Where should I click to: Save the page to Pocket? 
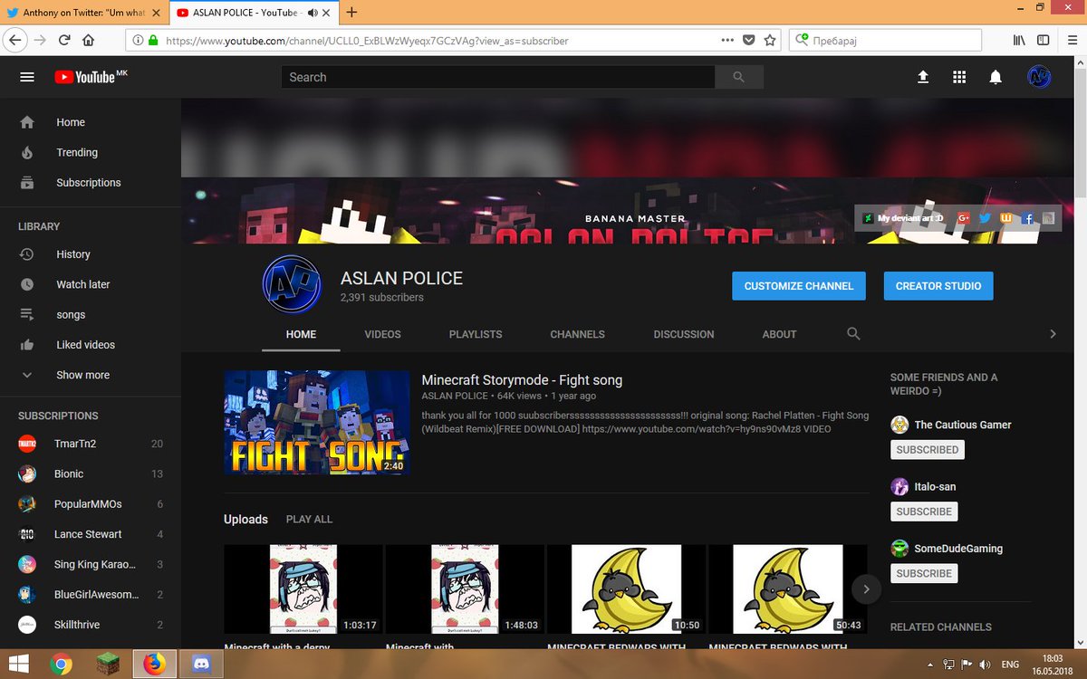coord(749,40)
